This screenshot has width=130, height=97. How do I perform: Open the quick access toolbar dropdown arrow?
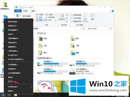click(x=26, y=8)
